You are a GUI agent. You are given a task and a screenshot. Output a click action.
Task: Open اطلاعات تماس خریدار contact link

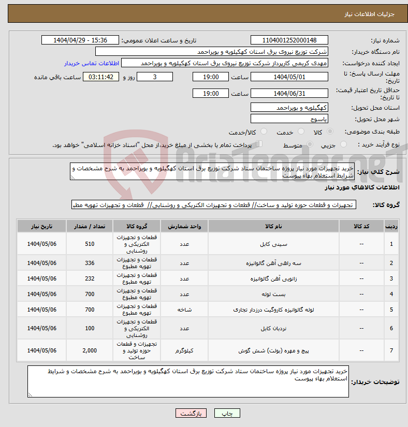[92, 63]
